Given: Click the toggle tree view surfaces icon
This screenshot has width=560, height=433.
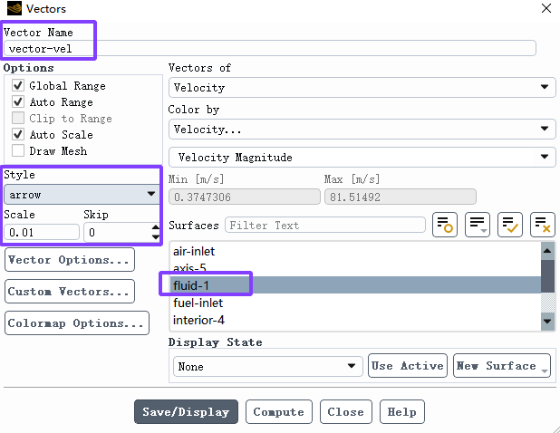Looking at the screenshot, I should click(x=445, y=225).
